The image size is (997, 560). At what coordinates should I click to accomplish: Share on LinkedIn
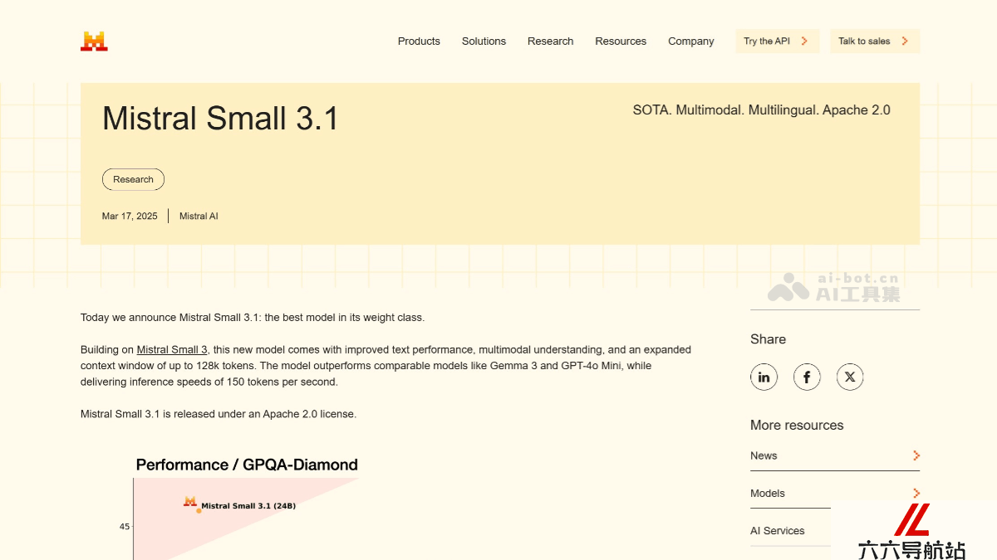click(x=764, y=377)
